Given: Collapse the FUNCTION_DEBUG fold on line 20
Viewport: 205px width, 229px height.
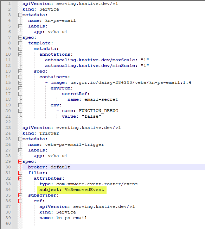Looking at the screenshot, I should 20,111.
